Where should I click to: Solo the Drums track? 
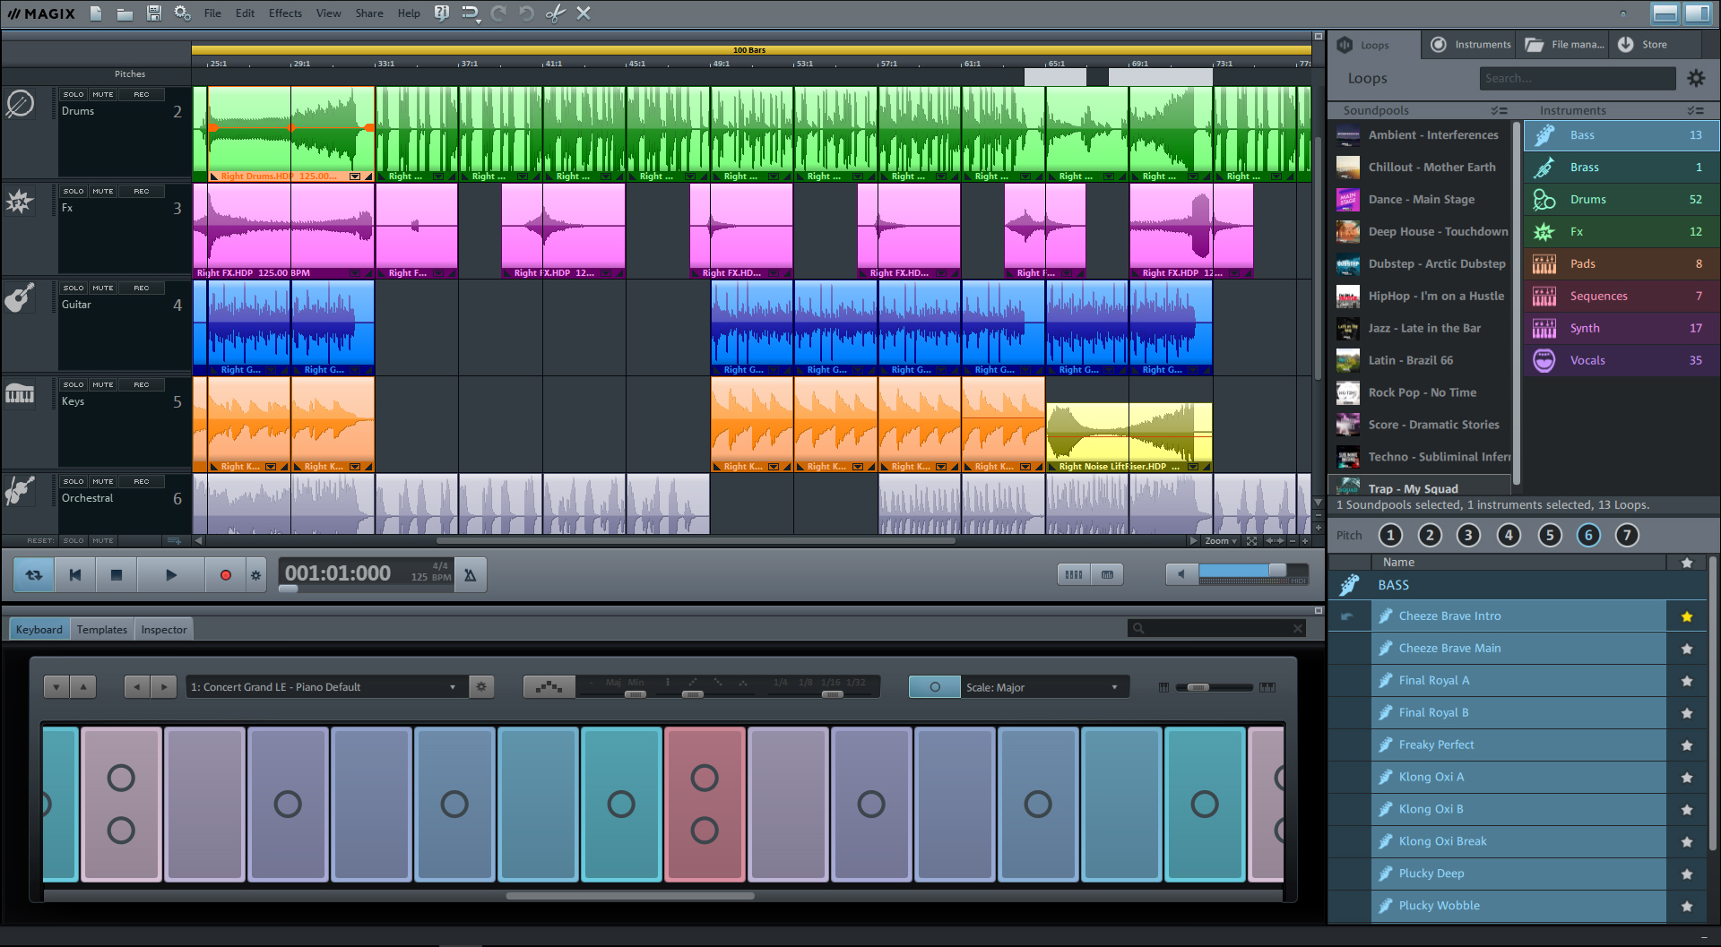[73, 93]
